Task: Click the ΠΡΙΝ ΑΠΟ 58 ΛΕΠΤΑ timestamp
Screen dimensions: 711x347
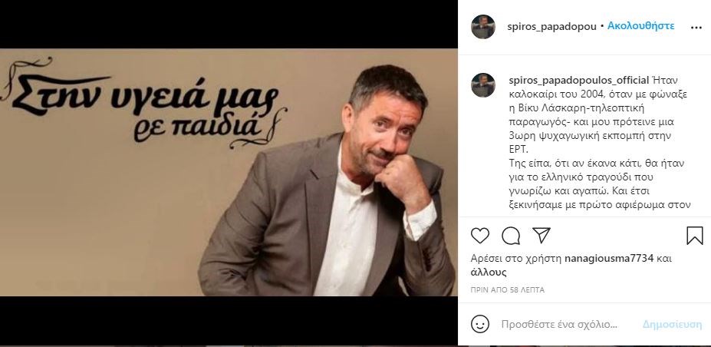Action: [508, 290]
